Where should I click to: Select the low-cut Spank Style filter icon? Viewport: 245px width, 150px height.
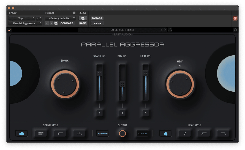60,133
